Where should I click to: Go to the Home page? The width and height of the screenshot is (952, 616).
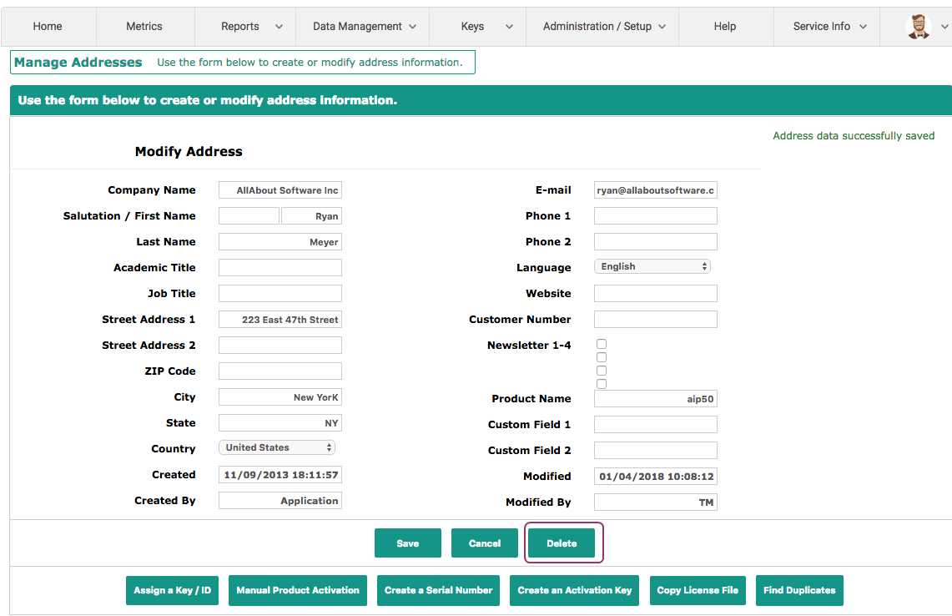(x=48, y=26)
